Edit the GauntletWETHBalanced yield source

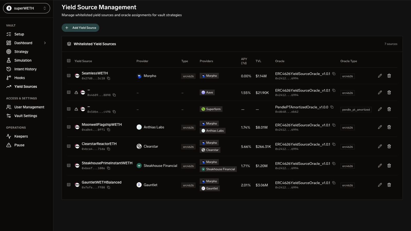pyautogui.click(x=380, y=185)
